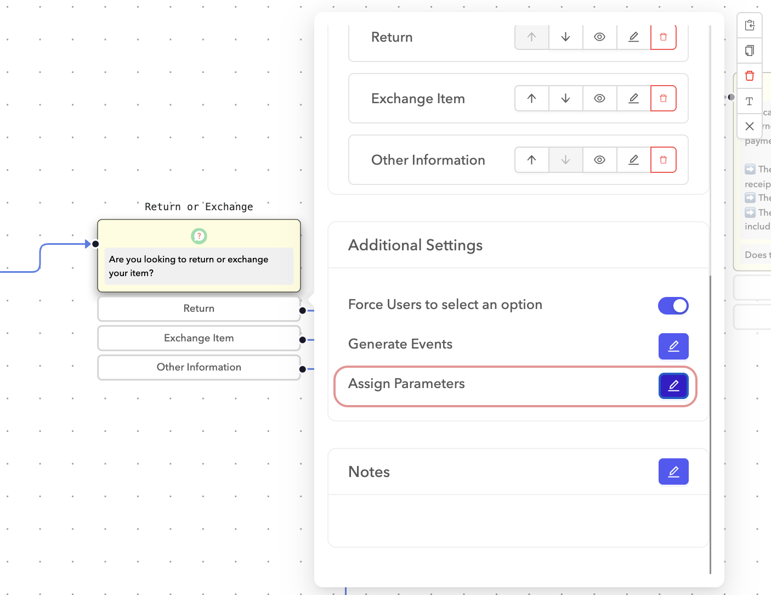The height and width of the screenshot is (595, 771).
Task: Move the Exchange Item option up
Action: tap(531, 98)
